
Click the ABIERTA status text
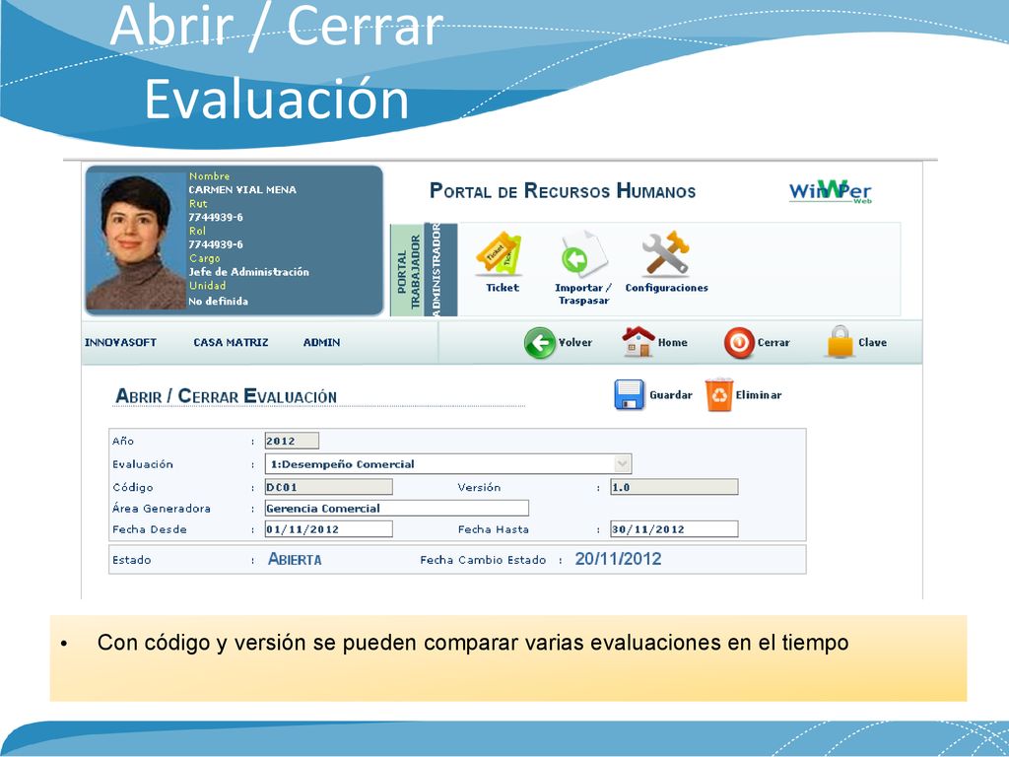pos(295,560)
